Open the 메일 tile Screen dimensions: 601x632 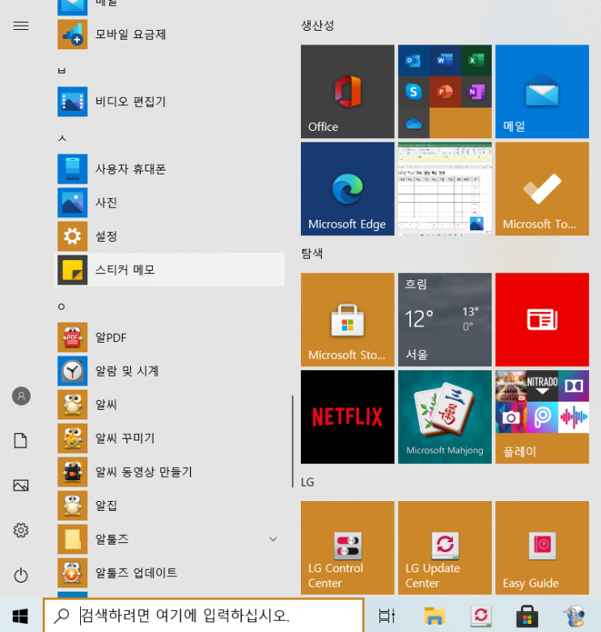click(542, 91)
